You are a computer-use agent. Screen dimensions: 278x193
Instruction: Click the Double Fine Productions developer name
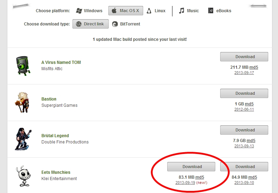[65, 142]
